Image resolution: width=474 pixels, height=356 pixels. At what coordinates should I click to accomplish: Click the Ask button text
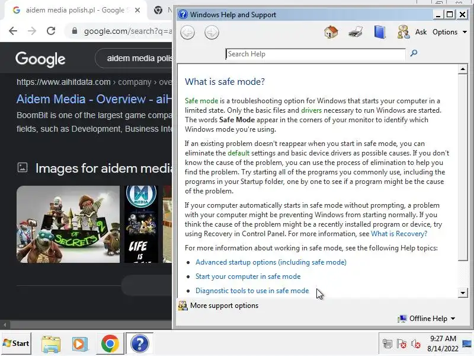point(421,32)
